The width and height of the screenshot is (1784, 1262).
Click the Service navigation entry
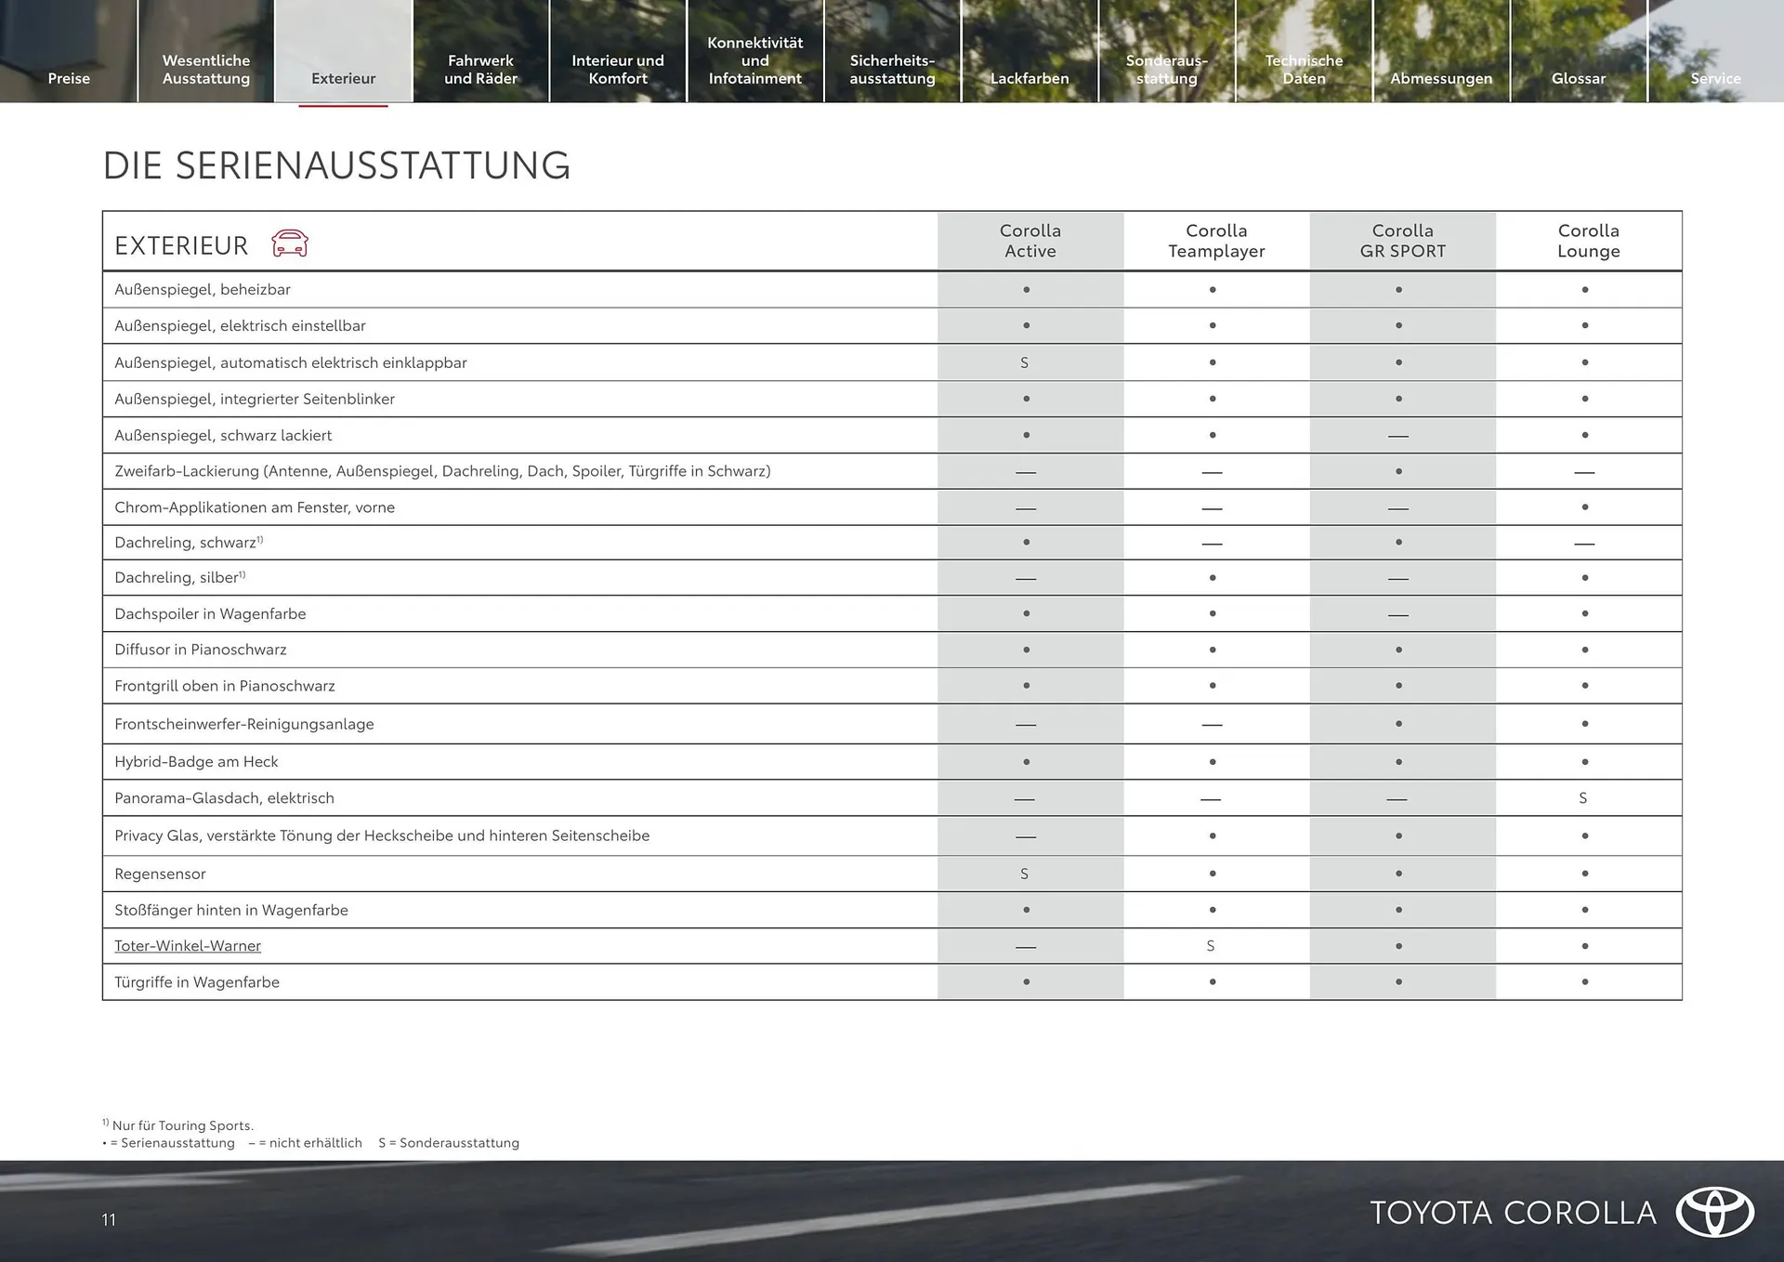tap(1715, 78)
